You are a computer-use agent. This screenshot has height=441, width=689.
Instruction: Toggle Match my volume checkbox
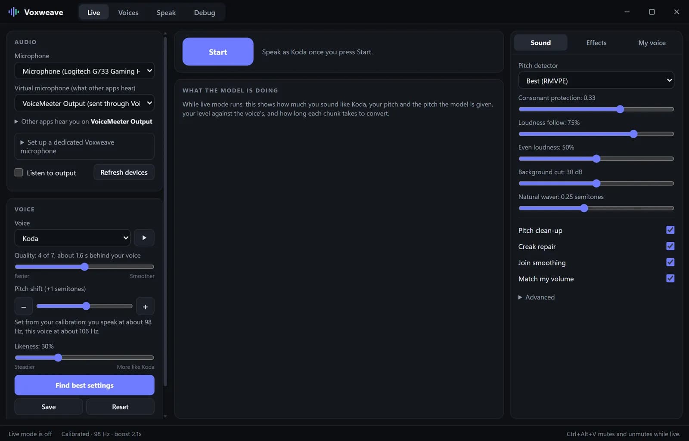pyautogui.click(x=670, y=278)
